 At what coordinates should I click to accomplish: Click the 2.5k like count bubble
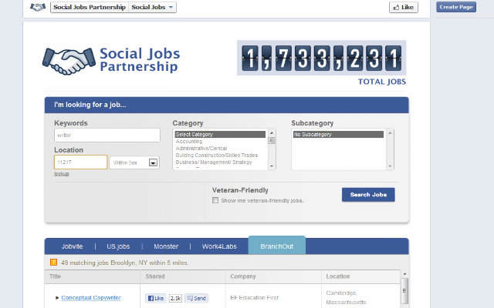pyautogui.click(x=175, y=298)
